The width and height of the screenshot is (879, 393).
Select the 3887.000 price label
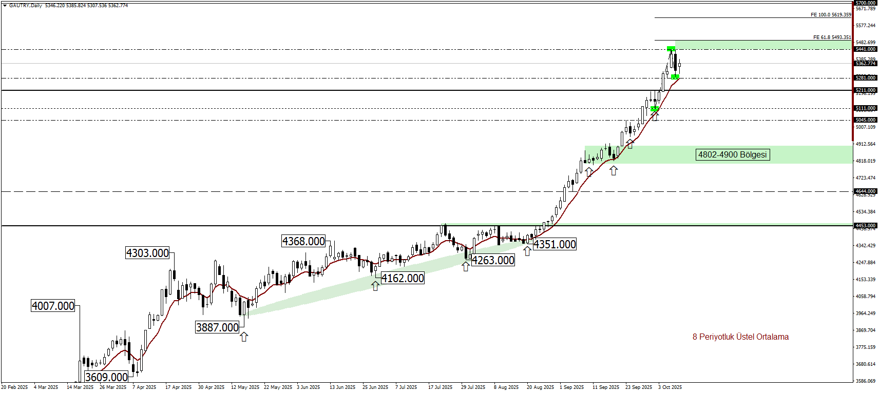(x=217, y=327)
